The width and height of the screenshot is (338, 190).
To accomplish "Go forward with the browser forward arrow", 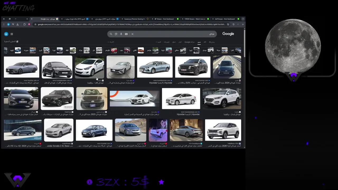I will [238, 24].
